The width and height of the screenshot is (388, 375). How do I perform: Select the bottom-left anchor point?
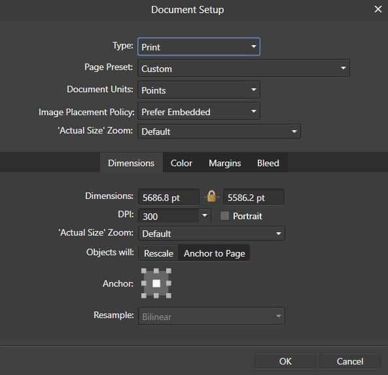(144, 296)
